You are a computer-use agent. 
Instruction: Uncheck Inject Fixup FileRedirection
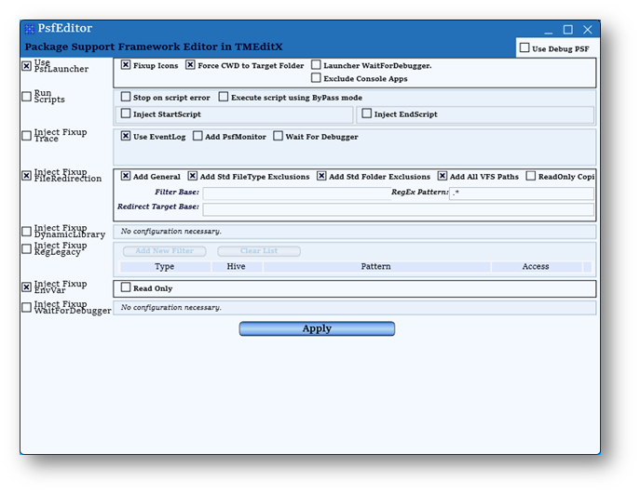[x=26, y=175]
